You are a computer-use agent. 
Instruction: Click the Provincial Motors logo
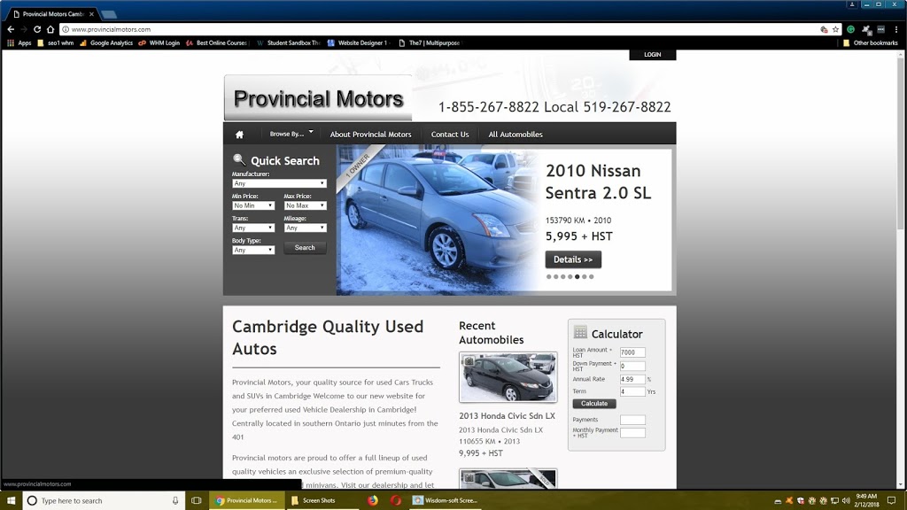[318, 98]
